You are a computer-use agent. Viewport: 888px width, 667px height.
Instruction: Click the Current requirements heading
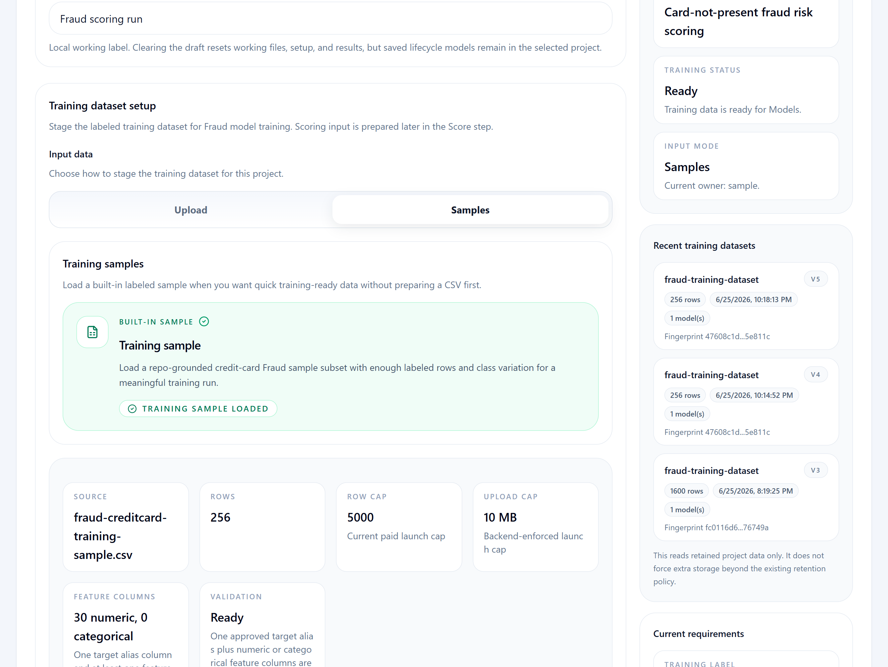(698, 634)
